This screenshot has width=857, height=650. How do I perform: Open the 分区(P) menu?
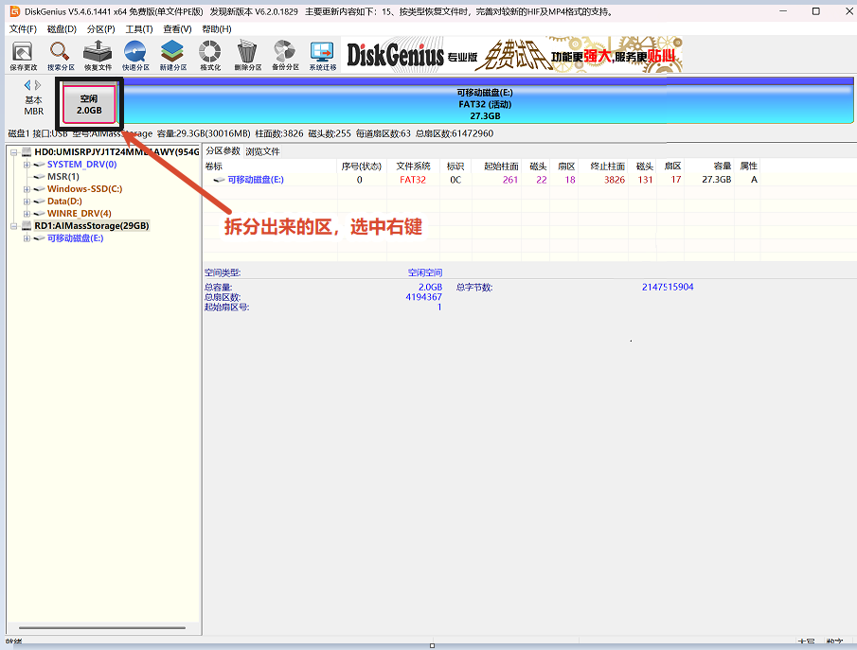pos(101,29)
